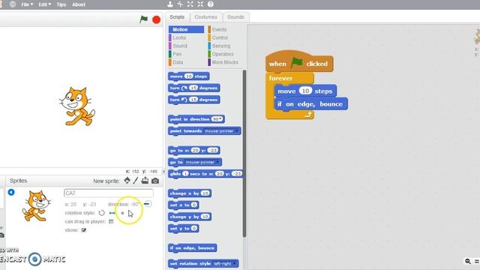New sprite from camera icon
Viewport: 480px width, 270px height.
tap(155, 181)
